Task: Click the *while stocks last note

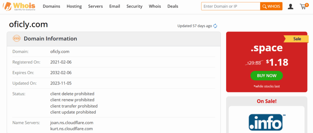Action: [267, 86]
